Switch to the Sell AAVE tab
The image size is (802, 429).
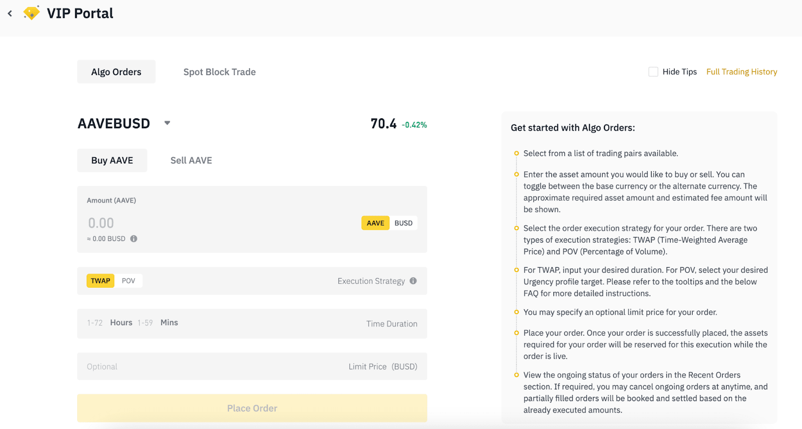click(x=191, y=160)
